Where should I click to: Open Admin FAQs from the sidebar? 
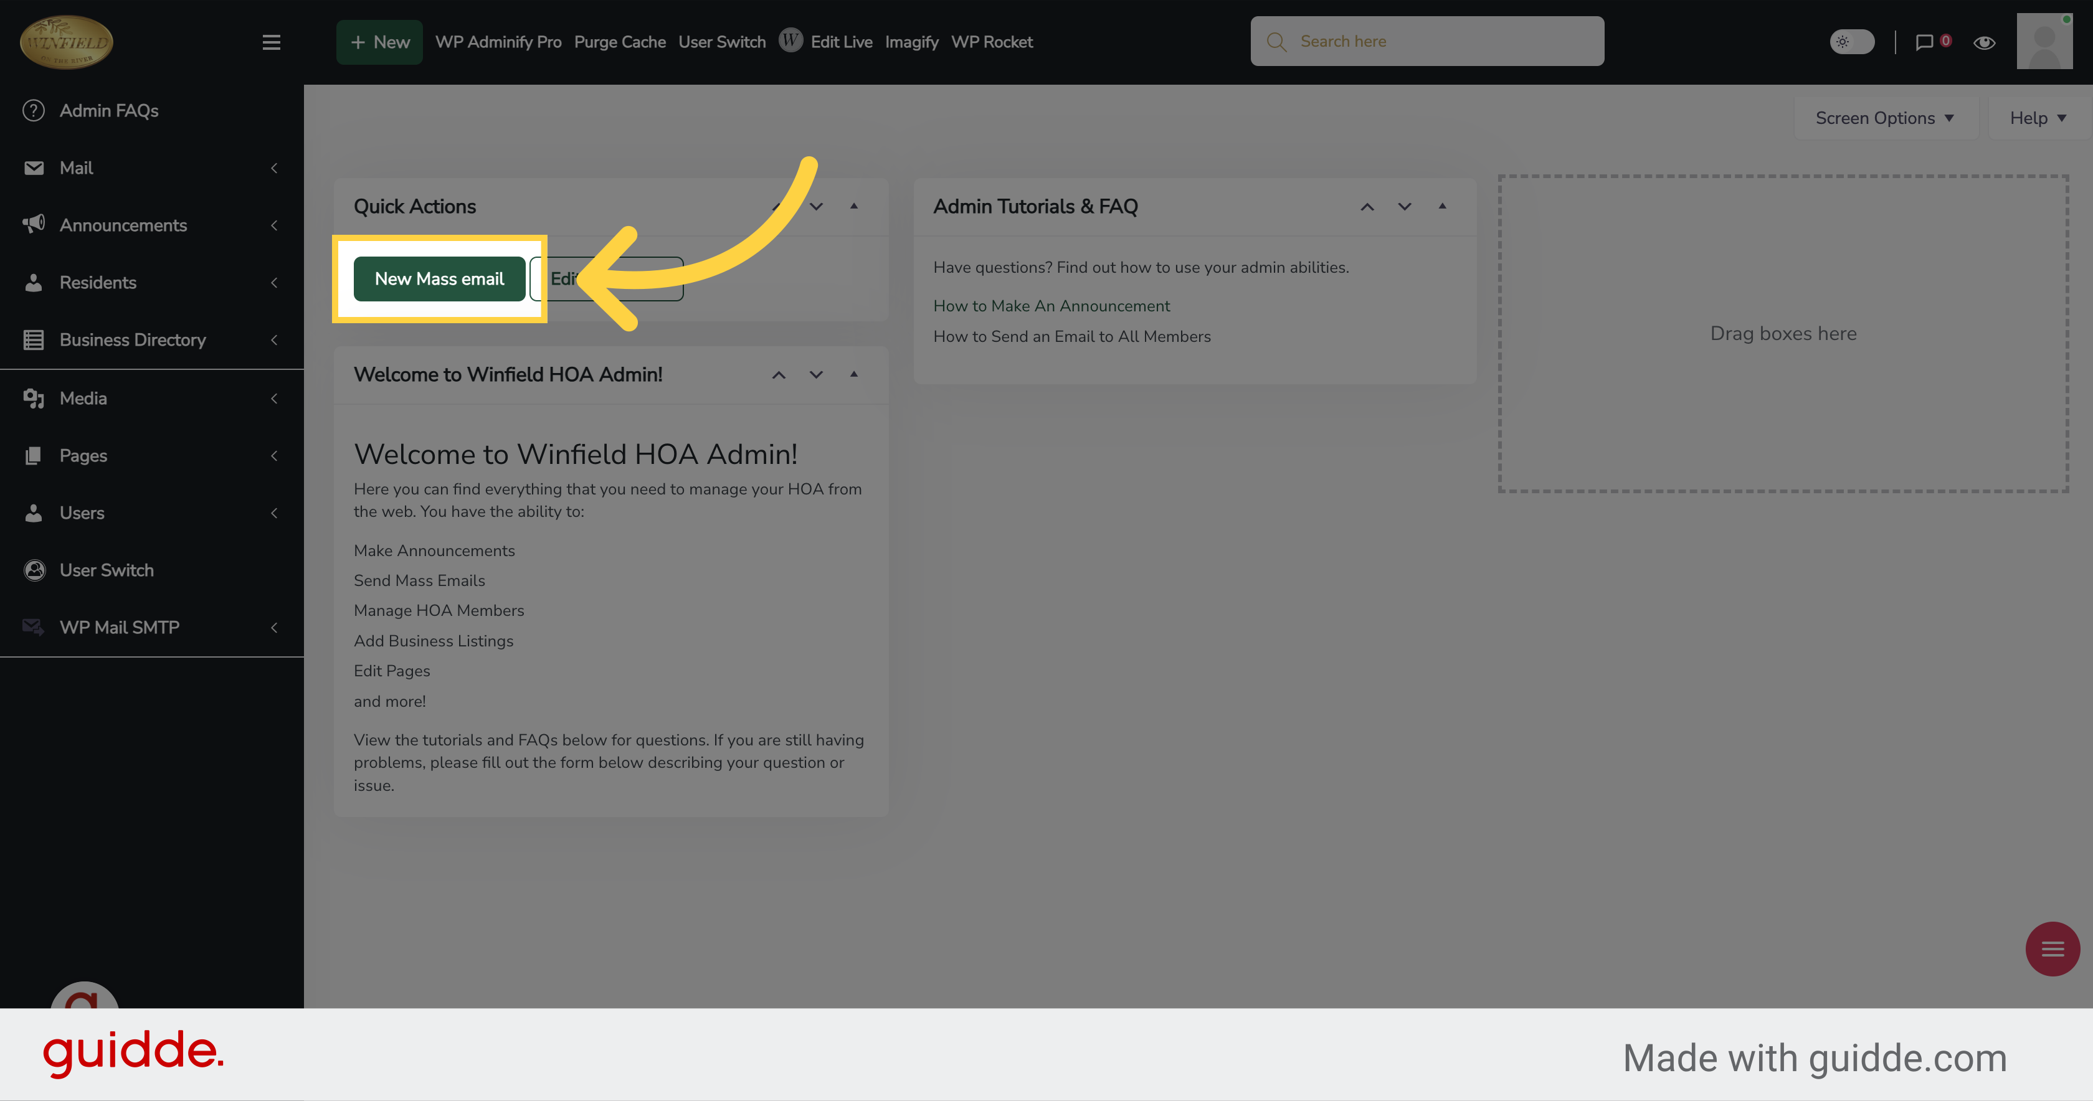[109, 110]
